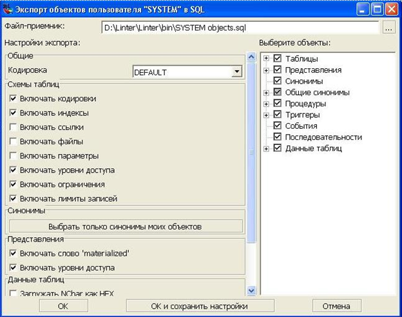Click the OK button
The width and height of the screenshot is (402, 317).
coord(63,306)
